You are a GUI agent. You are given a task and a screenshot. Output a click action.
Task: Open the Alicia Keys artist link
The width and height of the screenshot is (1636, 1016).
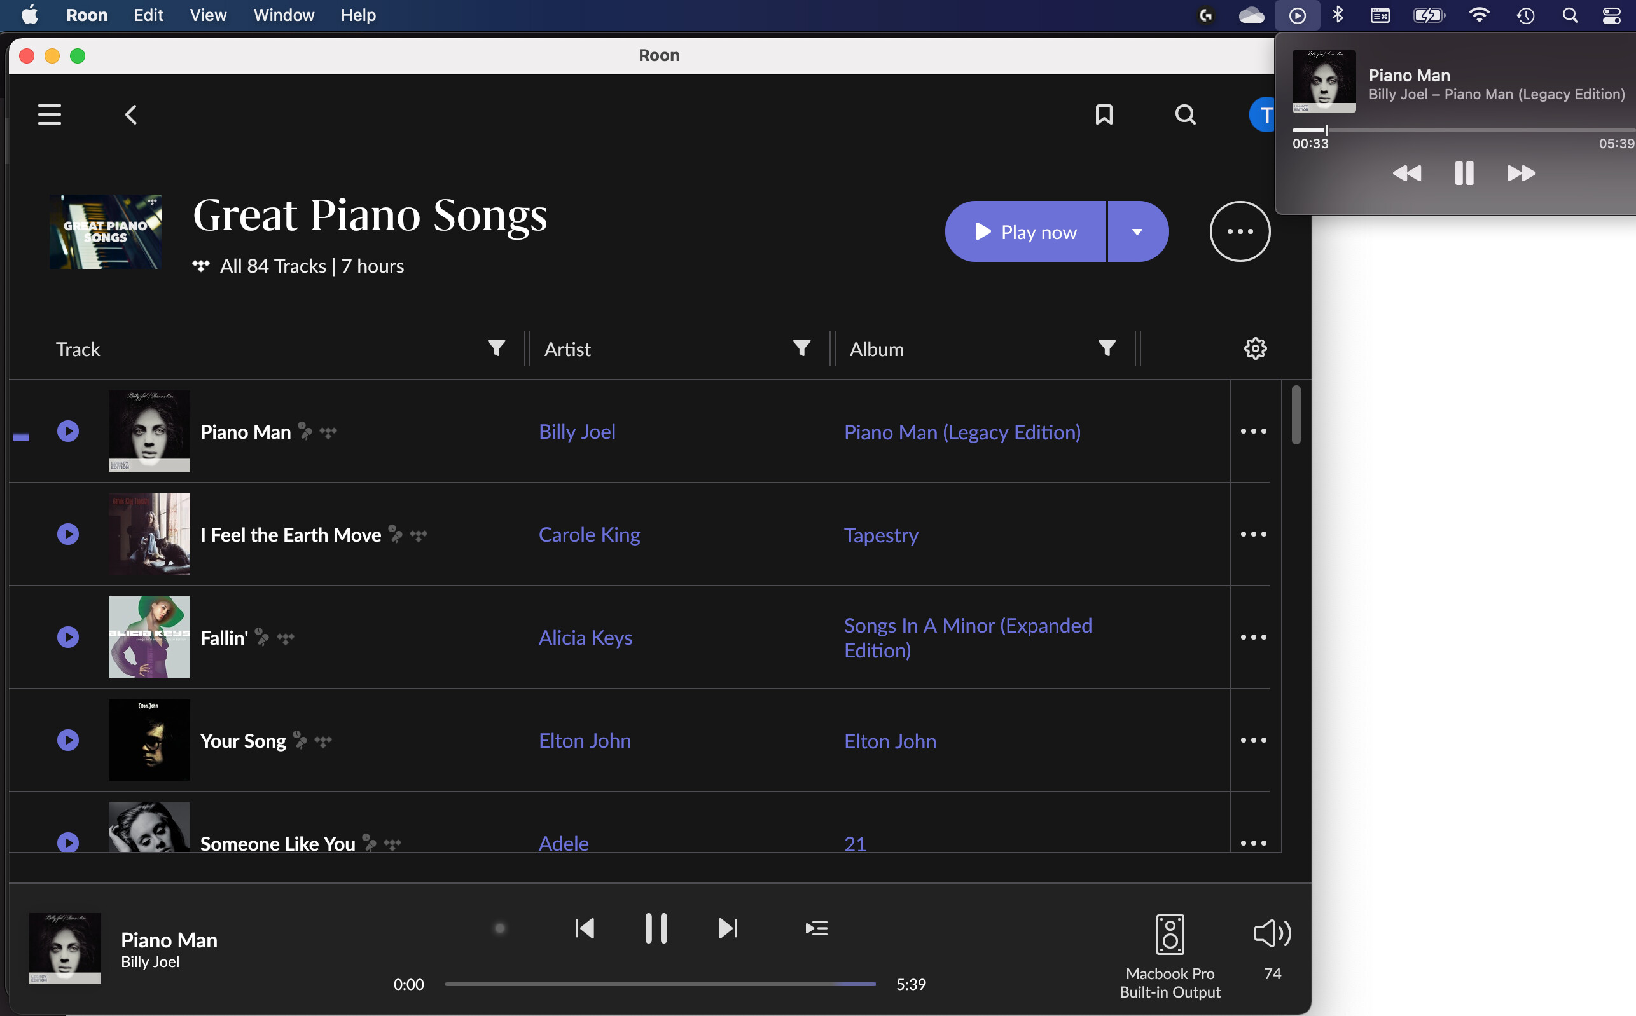click(585, 637)
